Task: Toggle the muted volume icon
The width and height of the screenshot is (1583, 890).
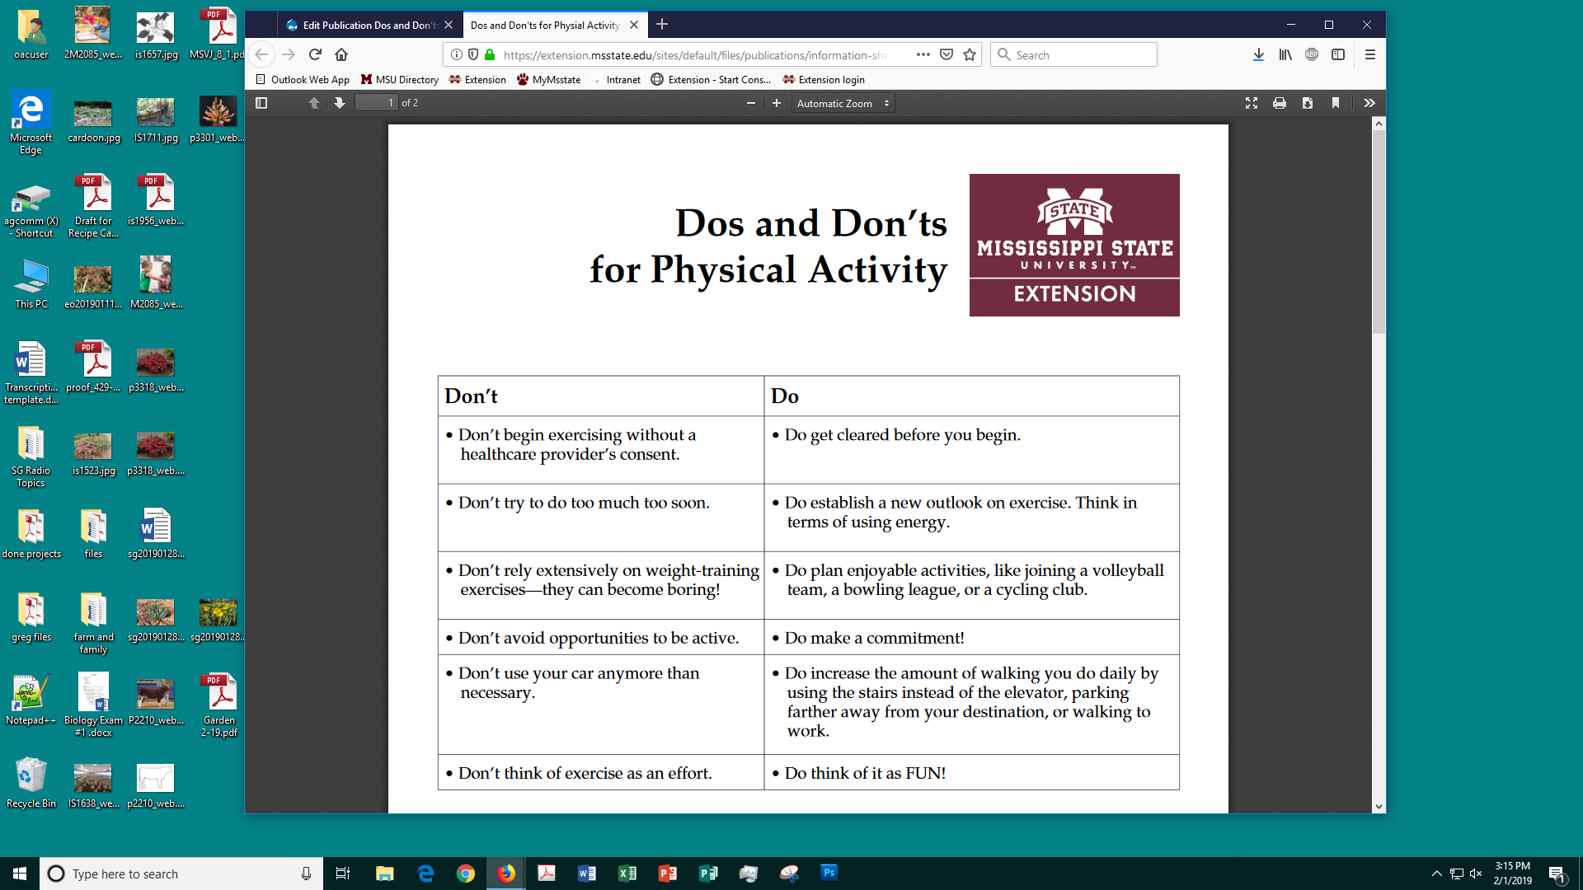Action: 1476,874
